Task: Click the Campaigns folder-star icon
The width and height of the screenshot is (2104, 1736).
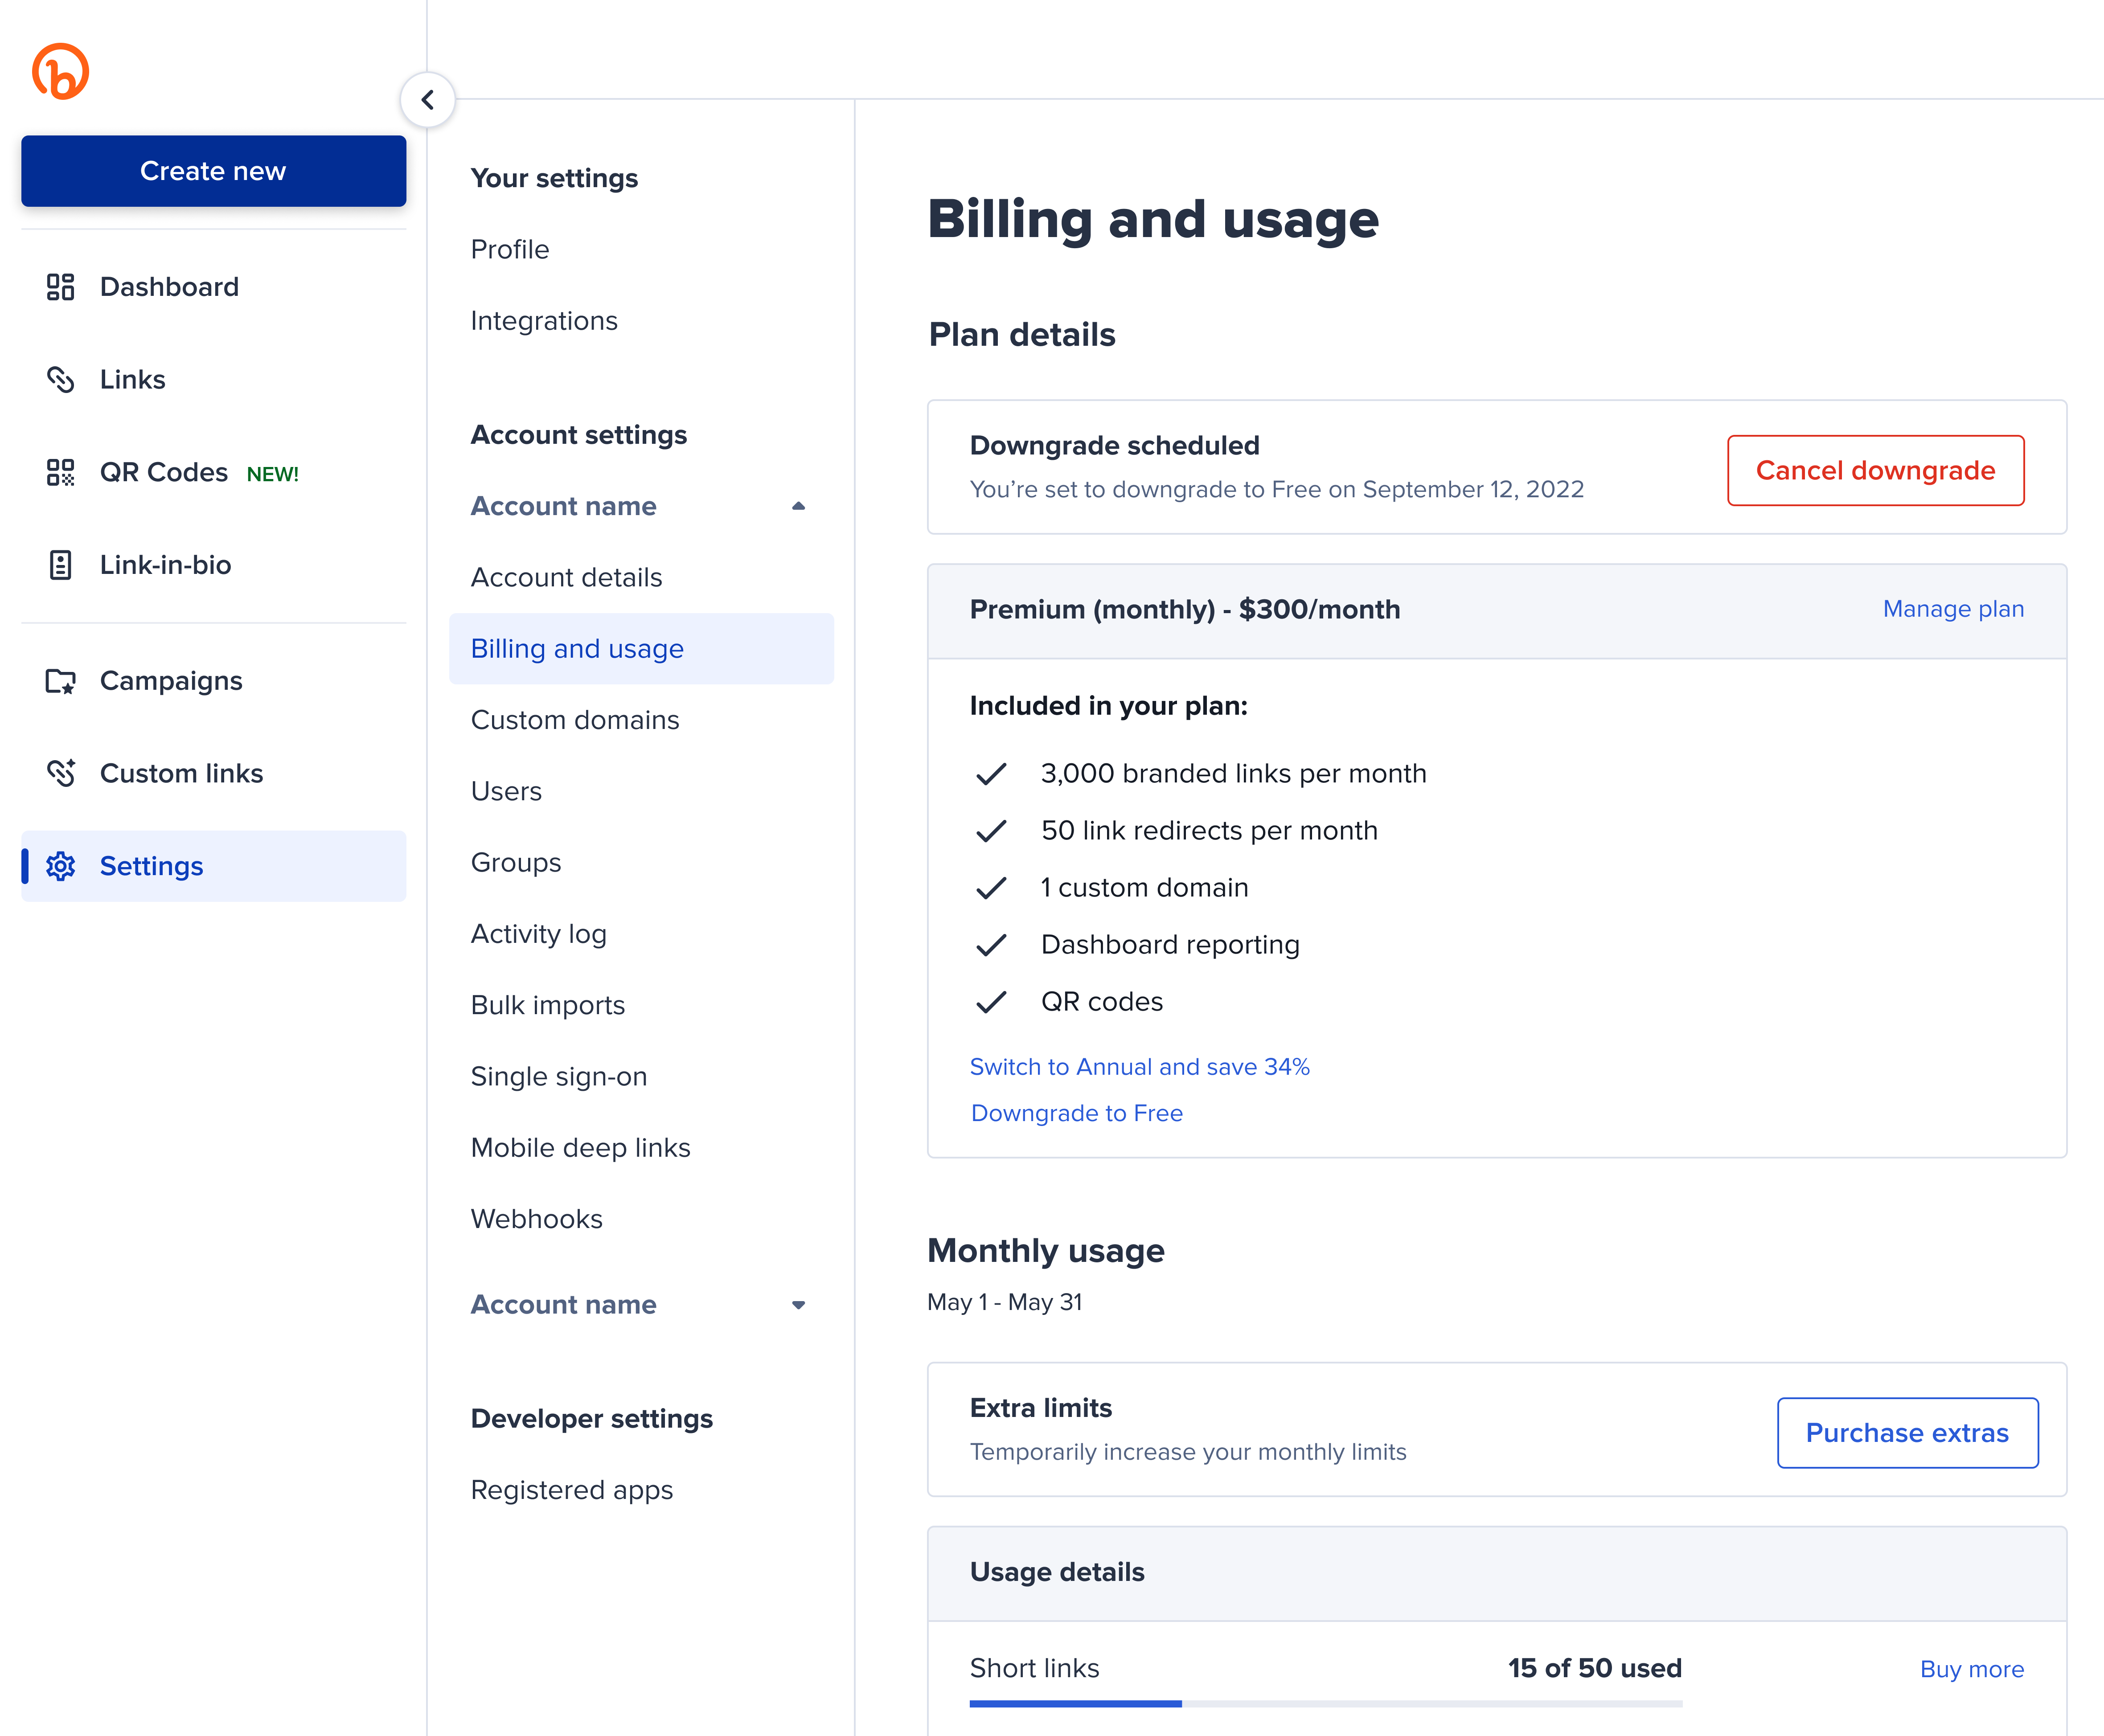Action: (60, 681)
